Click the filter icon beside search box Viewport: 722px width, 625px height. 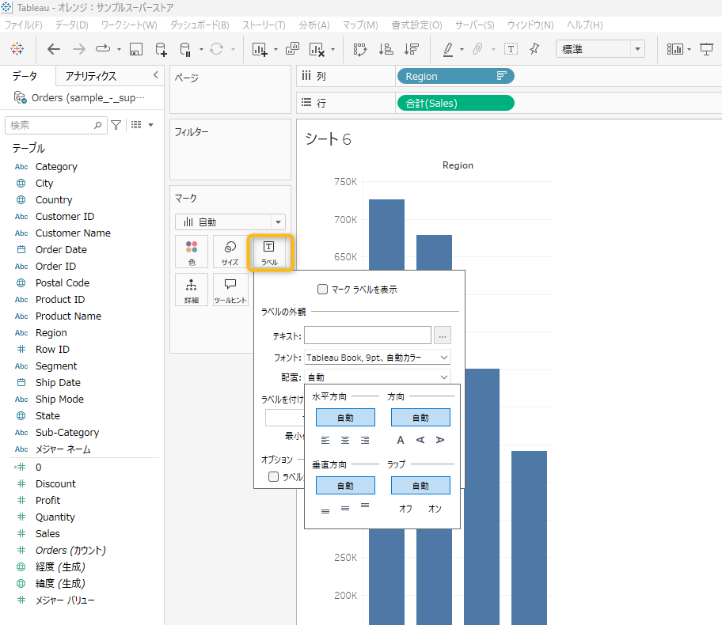pyautogui.click(x=116, y=125)
